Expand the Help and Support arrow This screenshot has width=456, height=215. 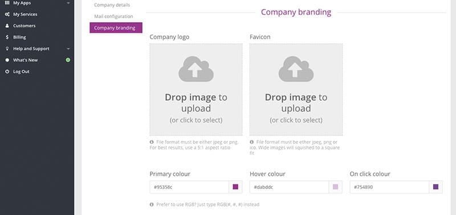click(x=68, y=49)
